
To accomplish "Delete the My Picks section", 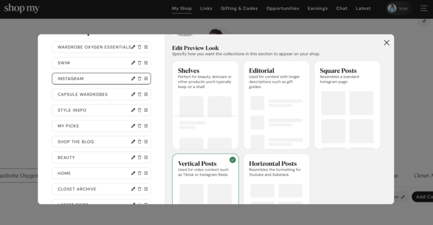I will click(x=140, y=126).
